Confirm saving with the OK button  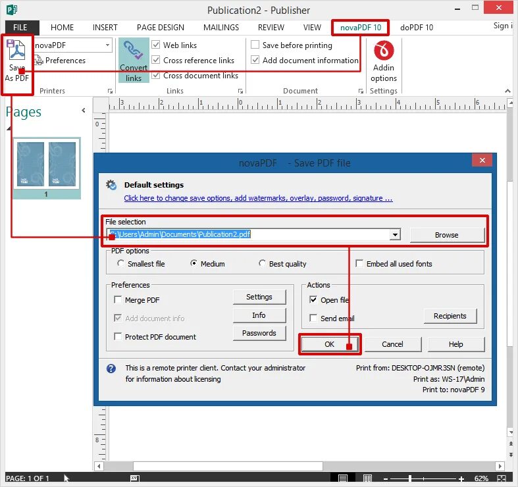(329, 344)
